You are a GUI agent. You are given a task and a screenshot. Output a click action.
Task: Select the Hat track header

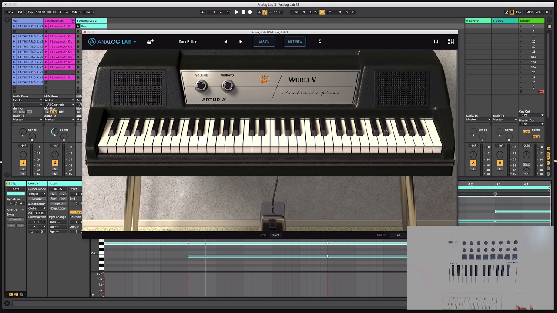[x=28, y=20]
